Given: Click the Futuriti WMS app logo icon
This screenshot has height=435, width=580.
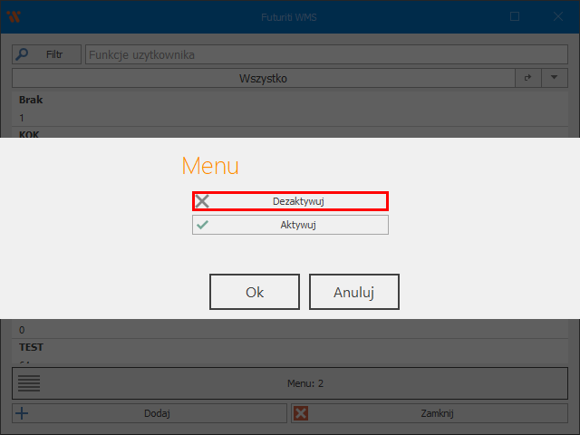Looking at the screenshot, I should click(14, 16).
